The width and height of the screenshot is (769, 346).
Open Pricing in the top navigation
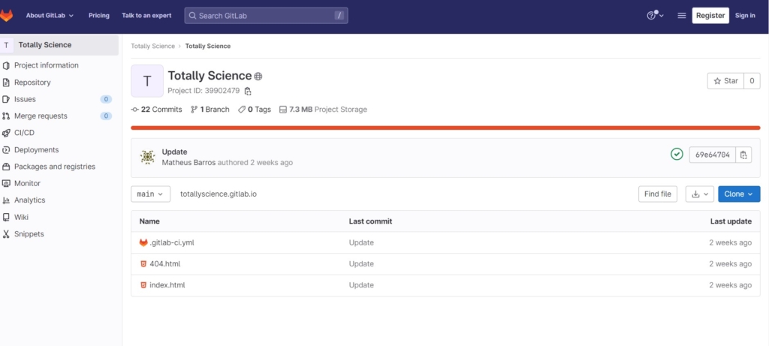pos(99,15)
